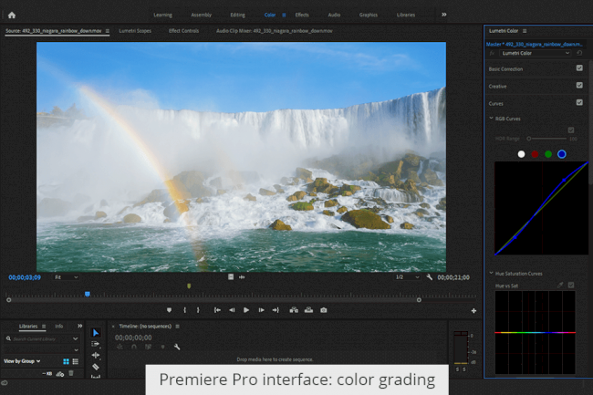593x395 pixels.
Task: Collapse the RGB Curves section
Action: click(490, 119)
